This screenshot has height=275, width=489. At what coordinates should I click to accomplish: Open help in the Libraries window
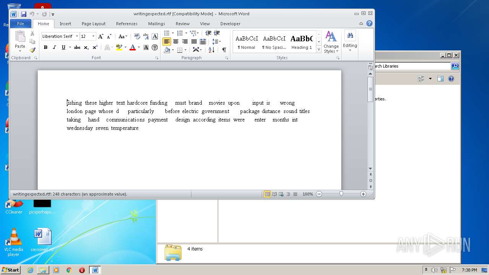point(451,79)
